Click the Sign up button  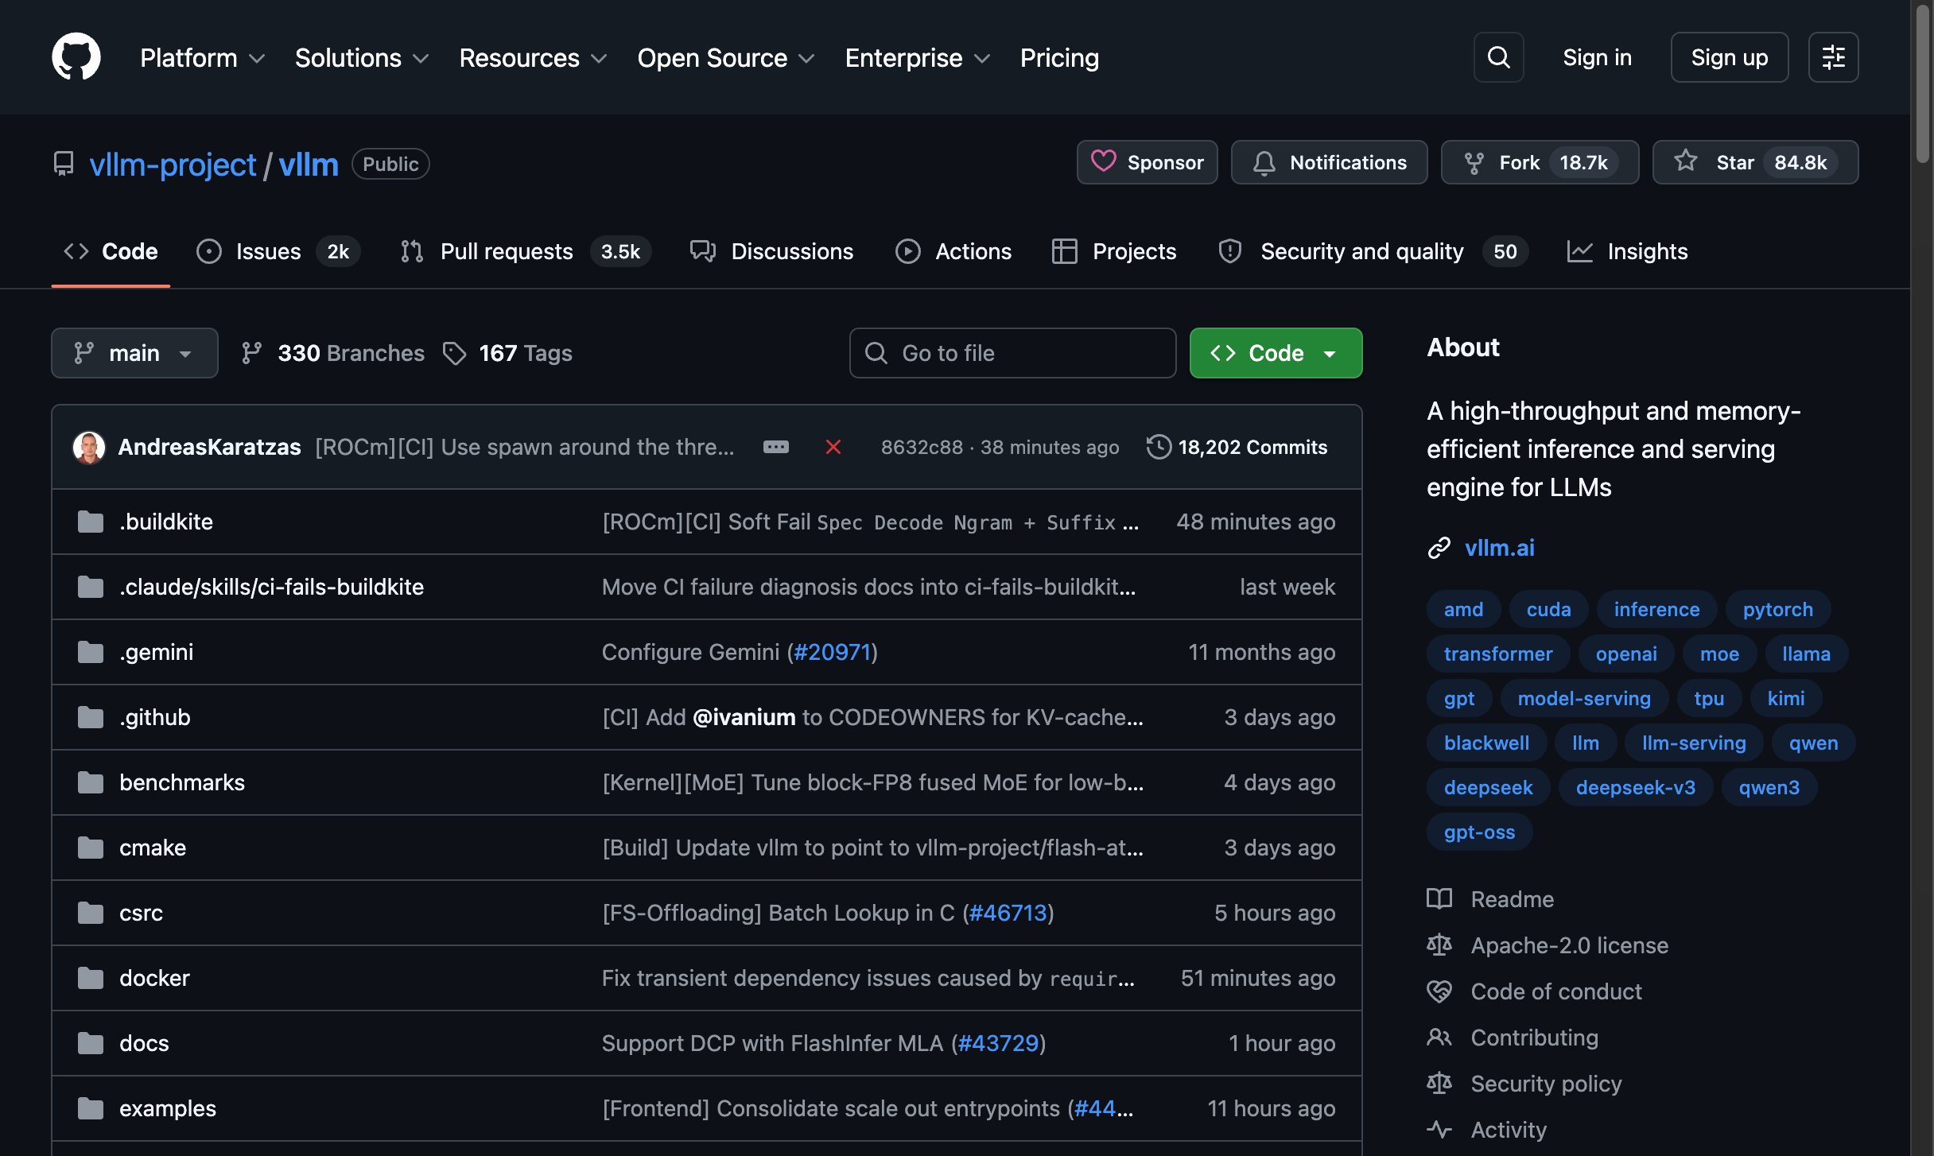(x=1730, y=57)
